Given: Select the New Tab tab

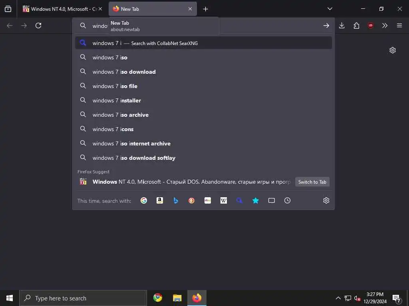Looking at the screenshot, I should (x=153, y=9).
